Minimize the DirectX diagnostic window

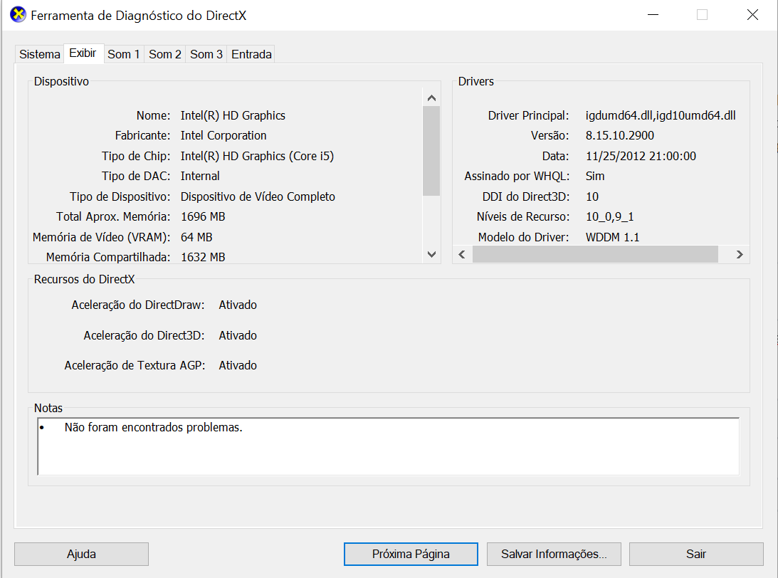click(x=651, y=15)
